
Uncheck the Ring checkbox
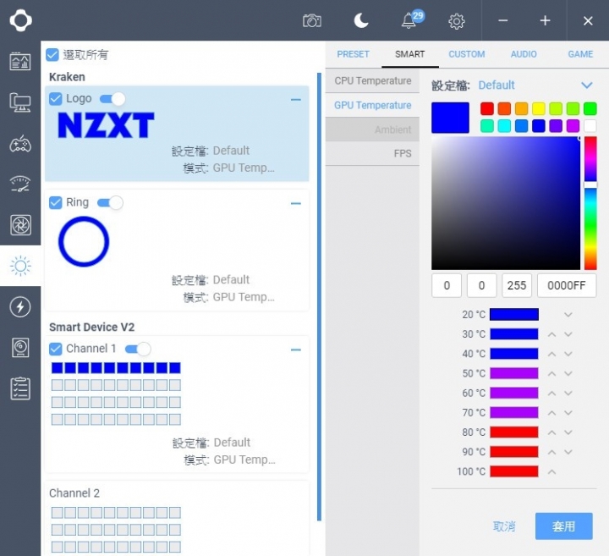coord(56,202)
